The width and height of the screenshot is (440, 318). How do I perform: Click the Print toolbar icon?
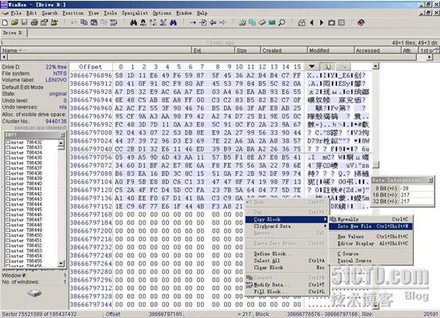click(x=34, y=23)
